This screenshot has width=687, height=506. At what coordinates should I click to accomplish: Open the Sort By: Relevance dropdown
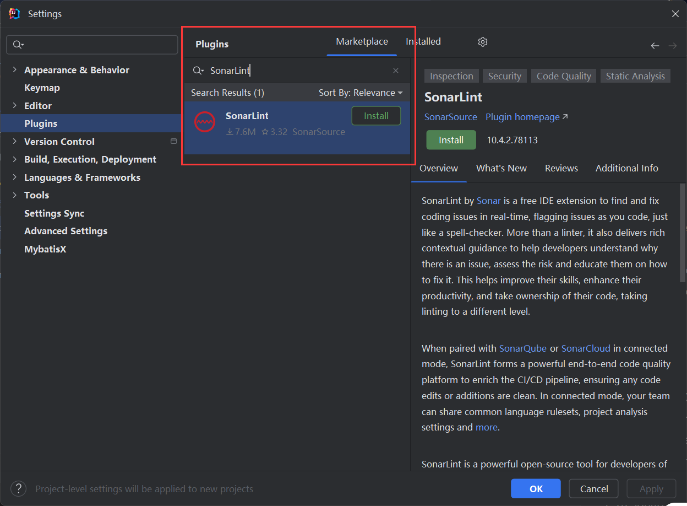[361, 93]
